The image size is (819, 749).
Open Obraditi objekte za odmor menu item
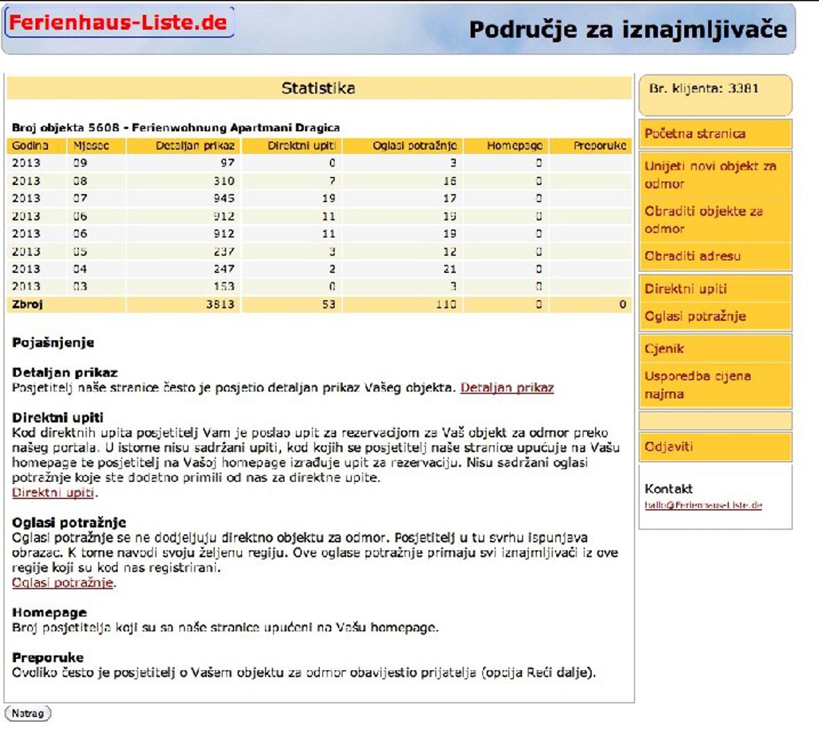pos(703,220)
